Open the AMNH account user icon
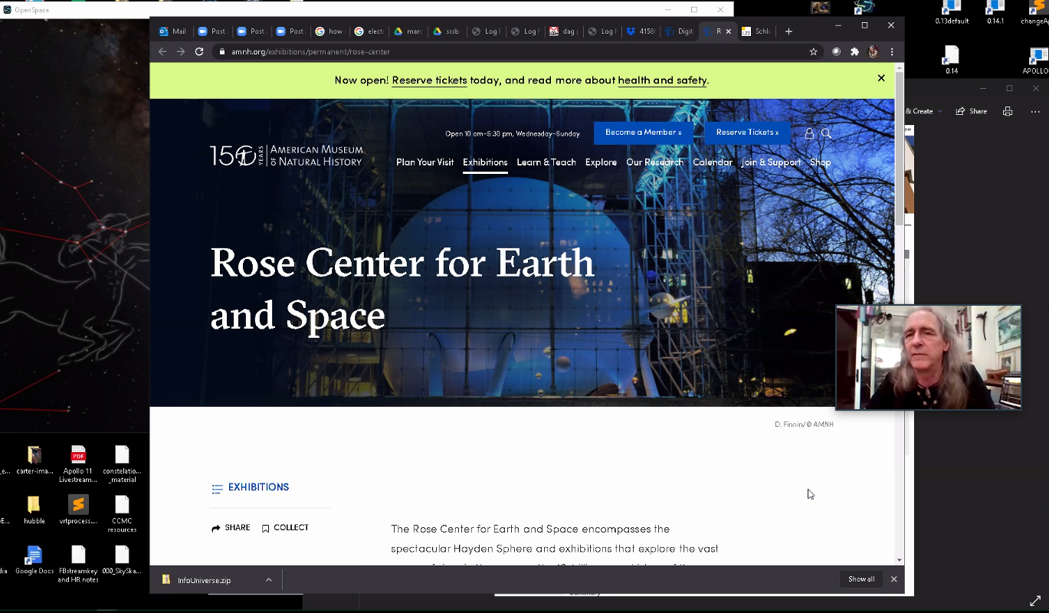Screen dimensions: 1049x613 tap(809, 133)
